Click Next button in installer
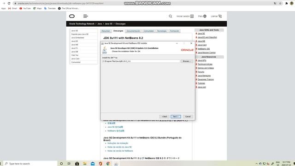Screen dimensions: 295x166 click(176, 117)
